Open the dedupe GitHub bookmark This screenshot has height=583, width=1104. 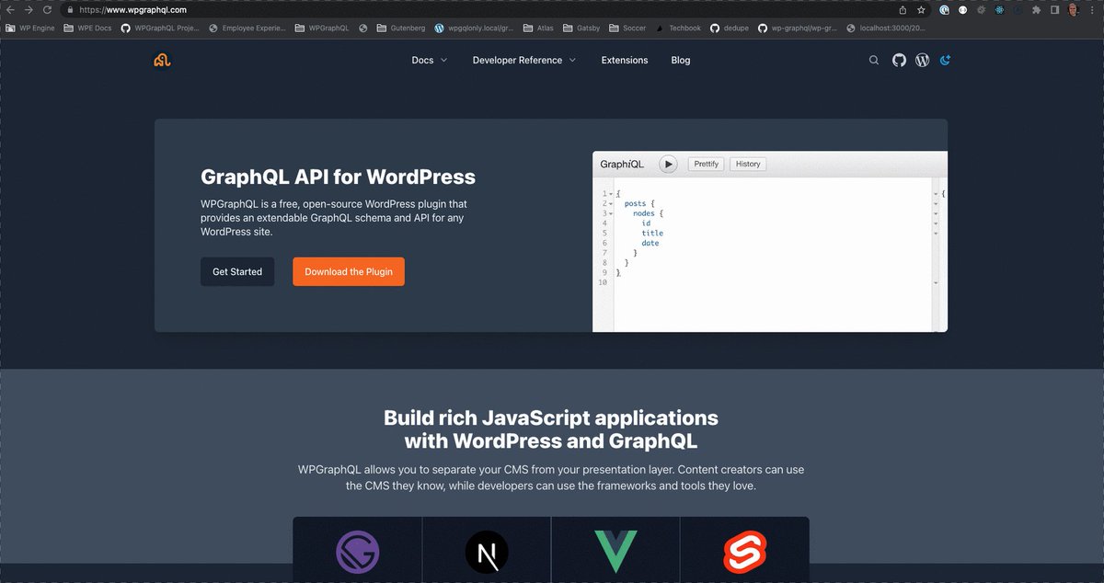730,28
